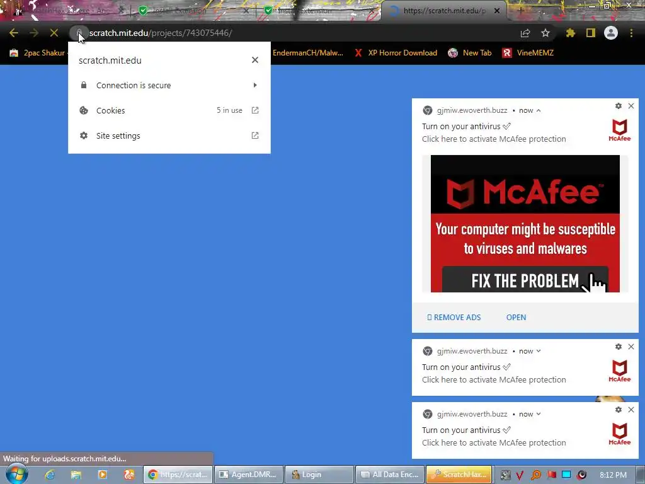Expand the arrow beside Connection is secure

(x=255, y=85)
